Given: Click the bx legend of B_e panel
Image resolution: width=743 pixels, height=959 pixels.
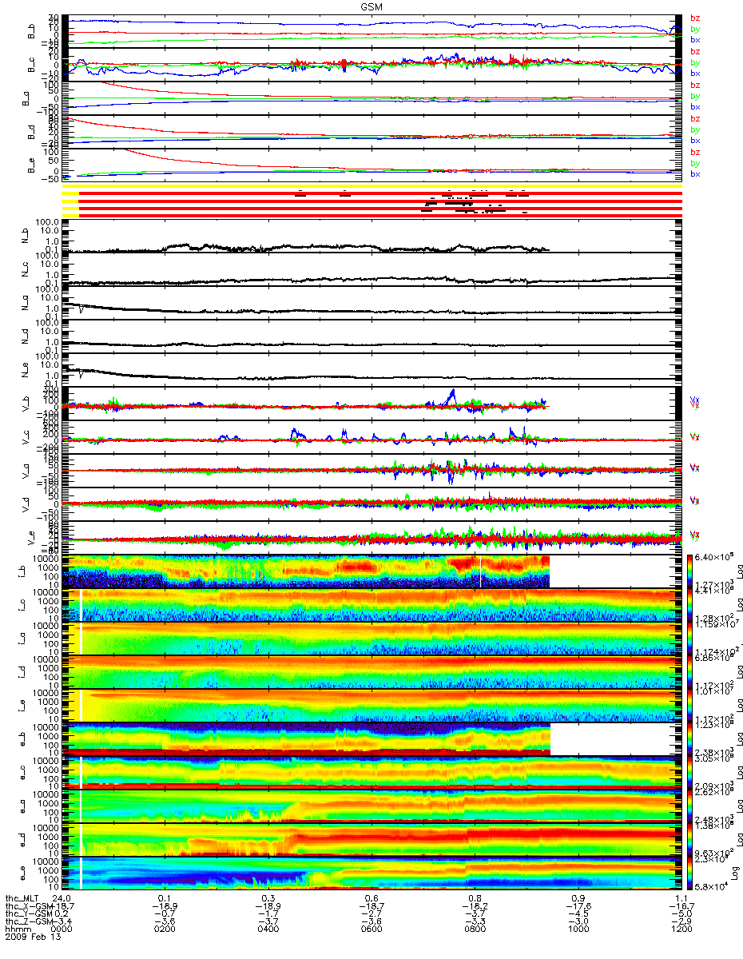Looking at the screenshot, I should pos(695,173).
